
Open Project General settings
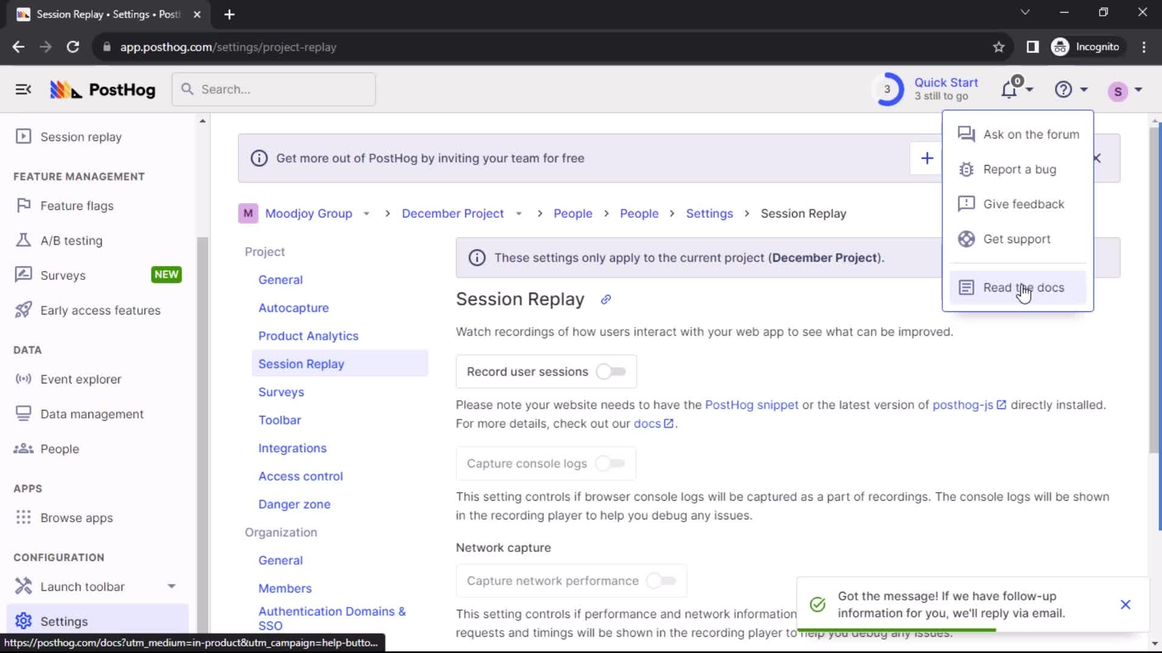[x=280, y=280]
